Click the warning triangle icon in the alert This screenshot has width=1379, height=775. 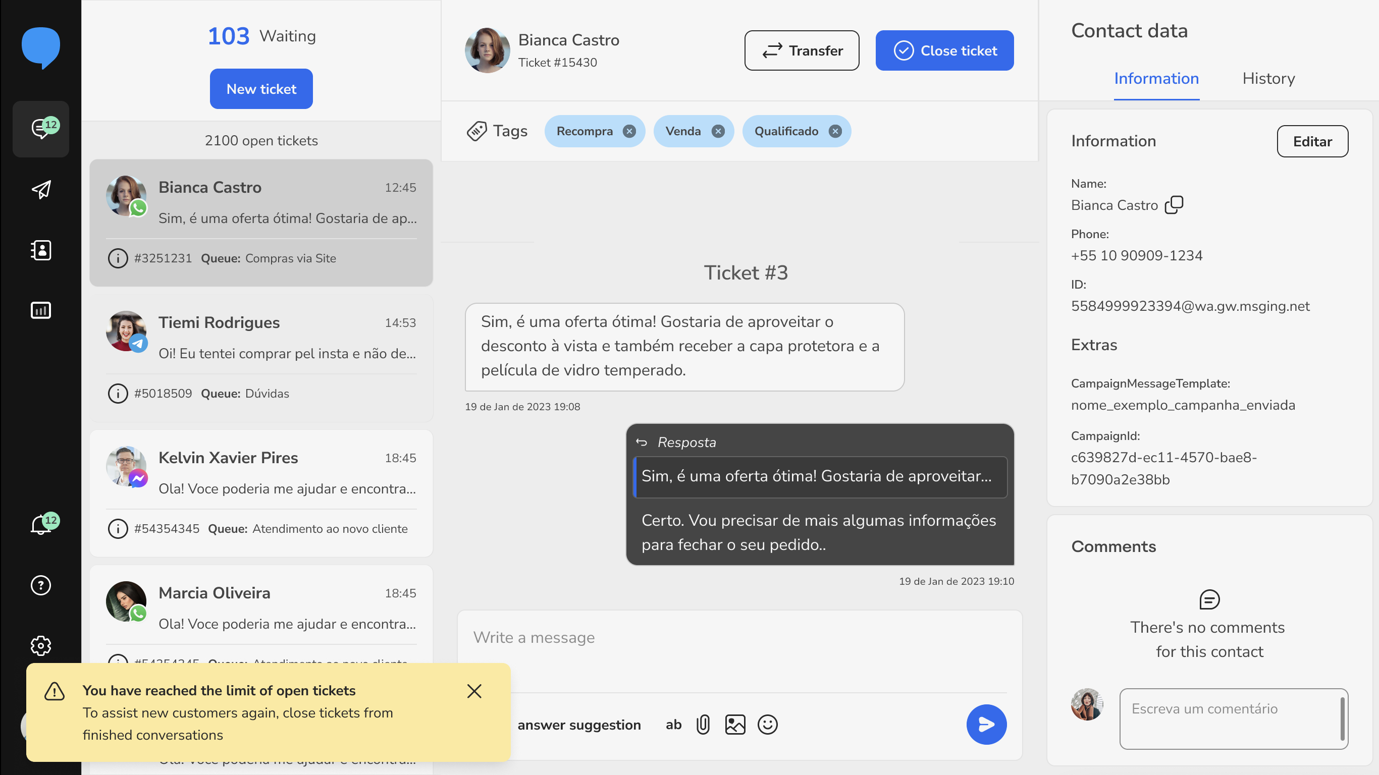coord(54,691)
